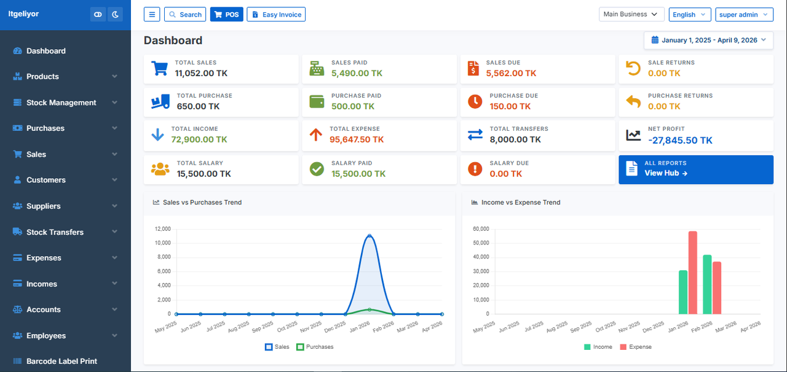Viewport: 787px width, 372px height.
Task: Click the hamburger menu icon
Action: point(152,14)
